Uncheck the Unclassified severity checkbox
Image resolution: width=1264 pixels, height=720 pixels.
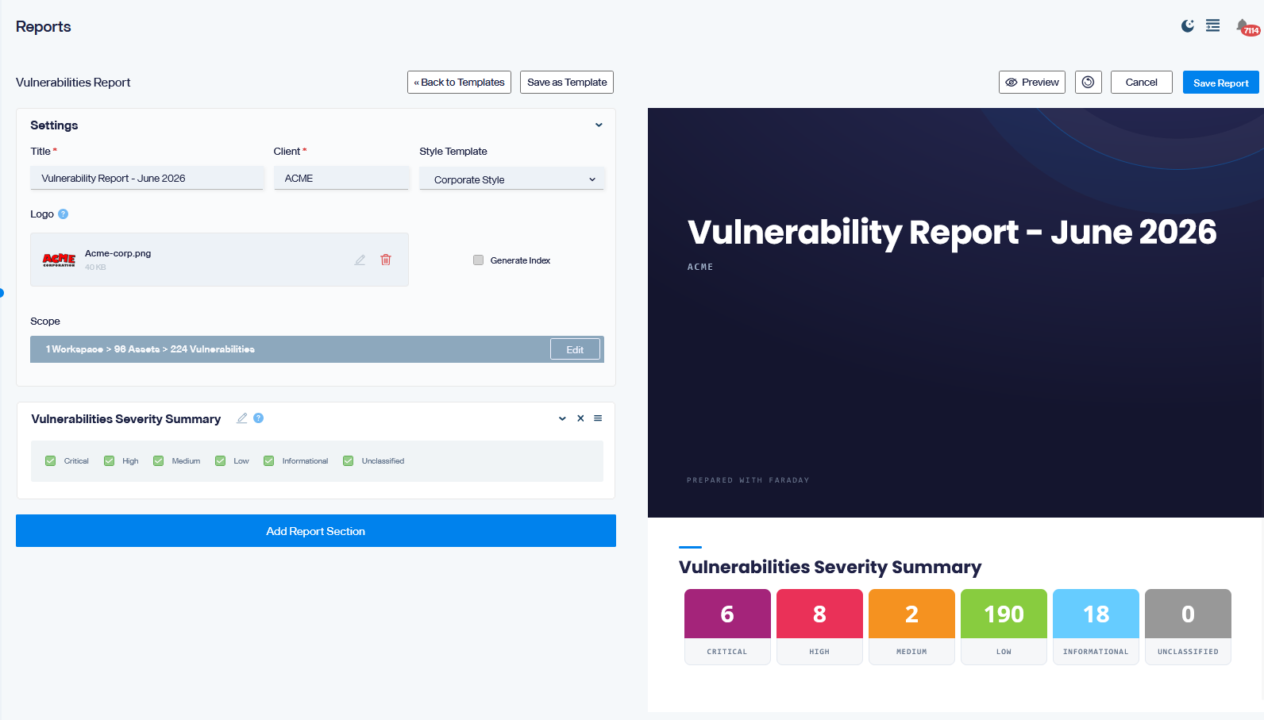coord(348,461)
